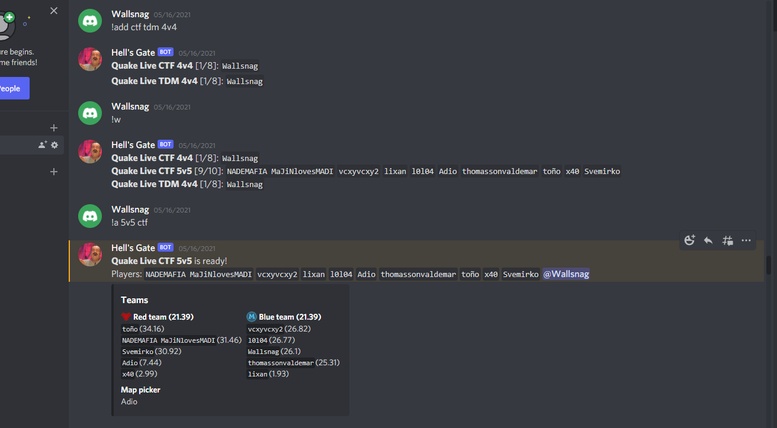Dismiss the welcome panel with the X
This screenshot has height=428, width=777.
click(53, 10)
